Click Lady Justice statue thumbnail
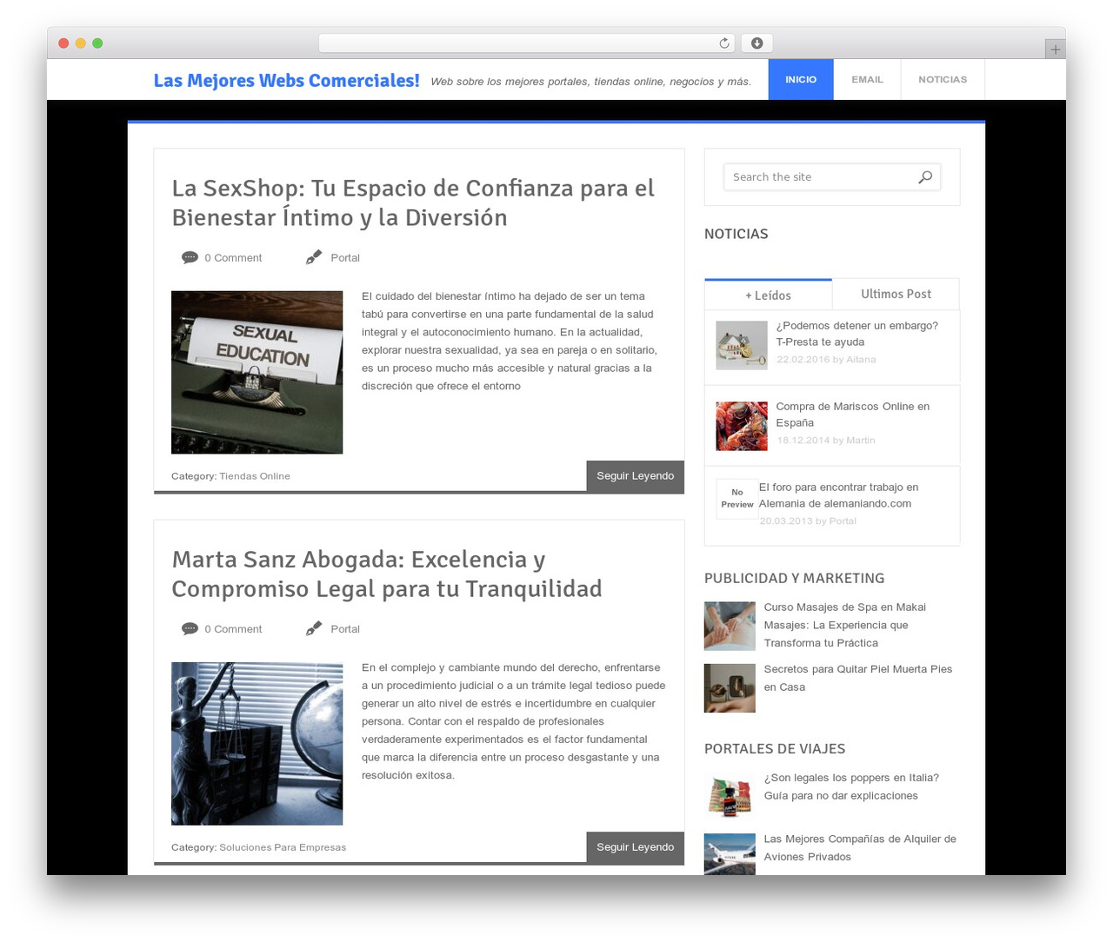 257,744
